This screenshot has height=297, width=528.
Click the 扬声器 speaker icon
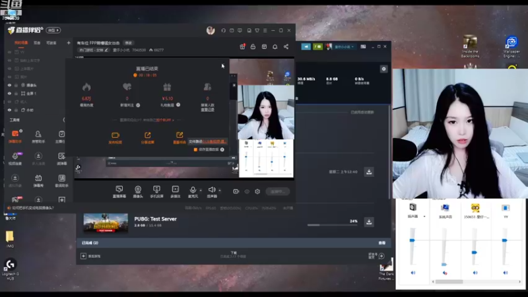[x=212, y=191]
